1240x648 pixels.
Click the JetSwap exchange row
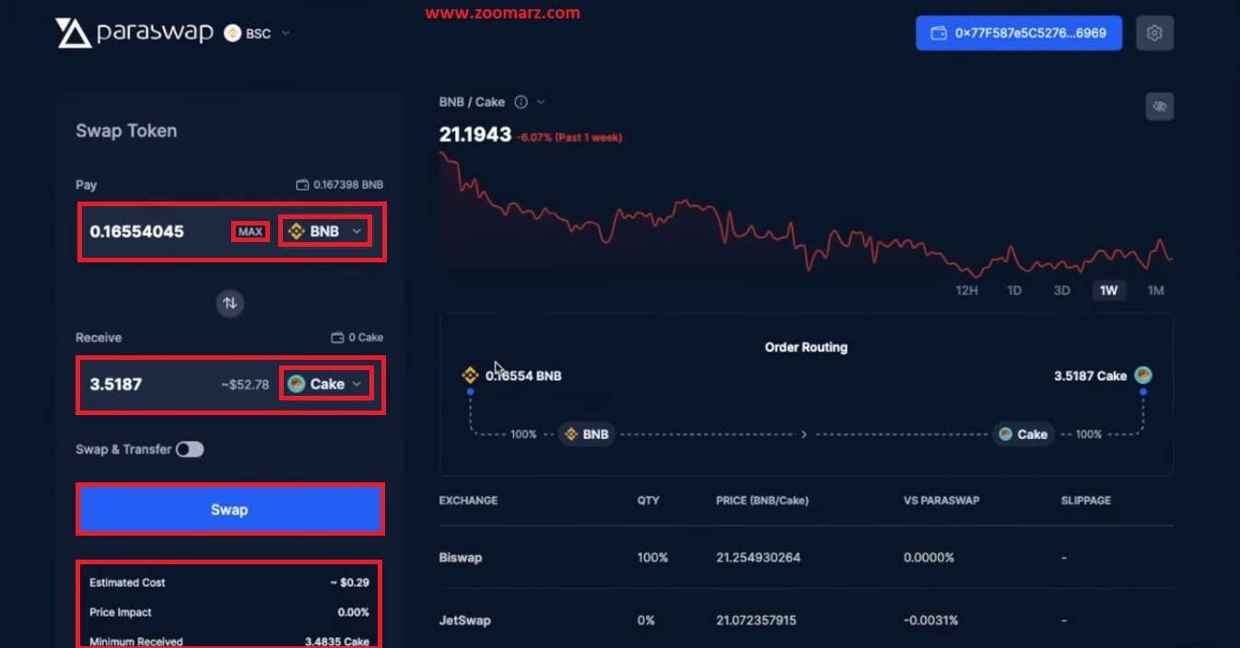tap(806, 620)
